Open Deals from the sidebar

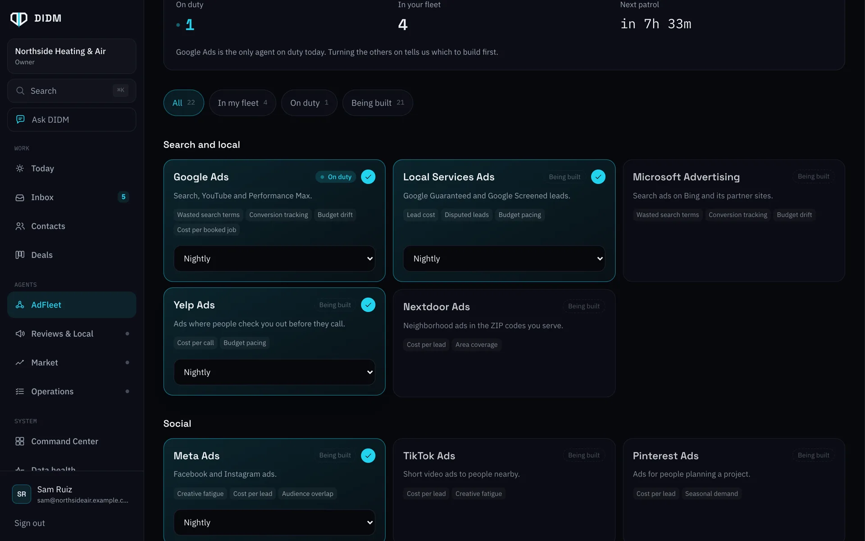[72, 255]
